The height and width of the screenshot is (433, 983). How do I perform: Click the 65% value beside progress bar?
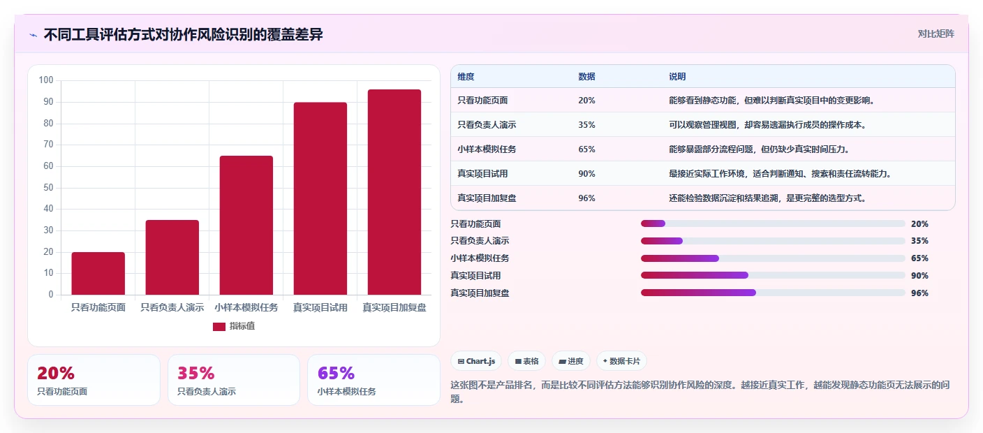tap(919, 258)
